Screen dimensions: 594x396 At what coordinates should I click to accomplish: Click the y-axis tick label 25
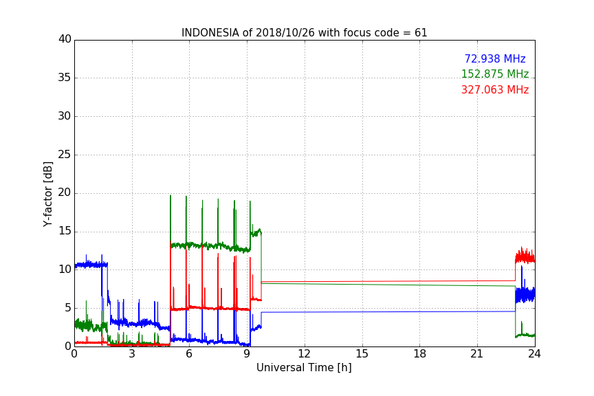65,155
